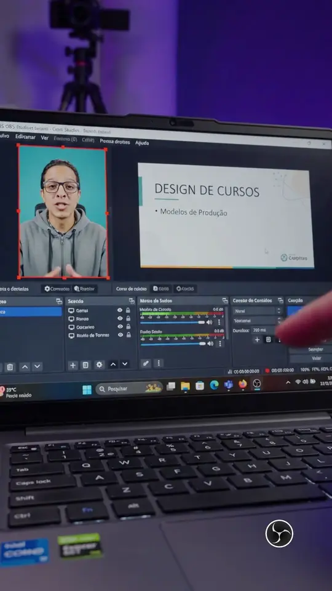
Task: Adjust the first audio channel volume slider
Action: (x=173, y=322)
